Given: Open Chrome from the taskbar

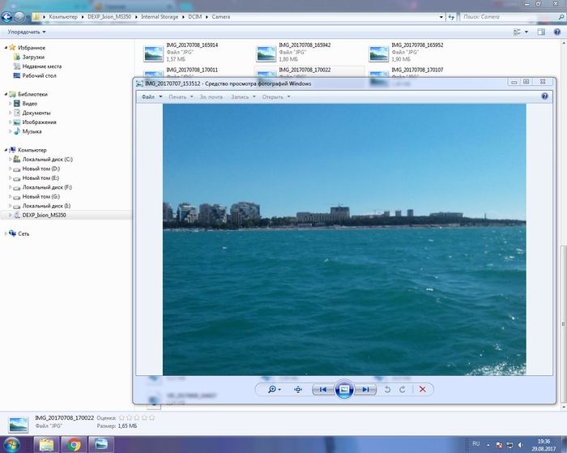Looking at the screenshot, I should (74, 443).
